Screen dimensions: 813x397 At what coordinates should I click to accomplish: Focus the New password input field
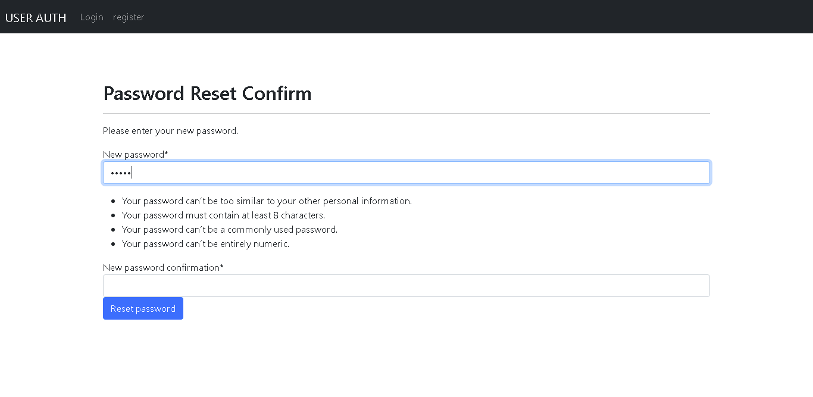pyautogui.click(x=406, y=173)
